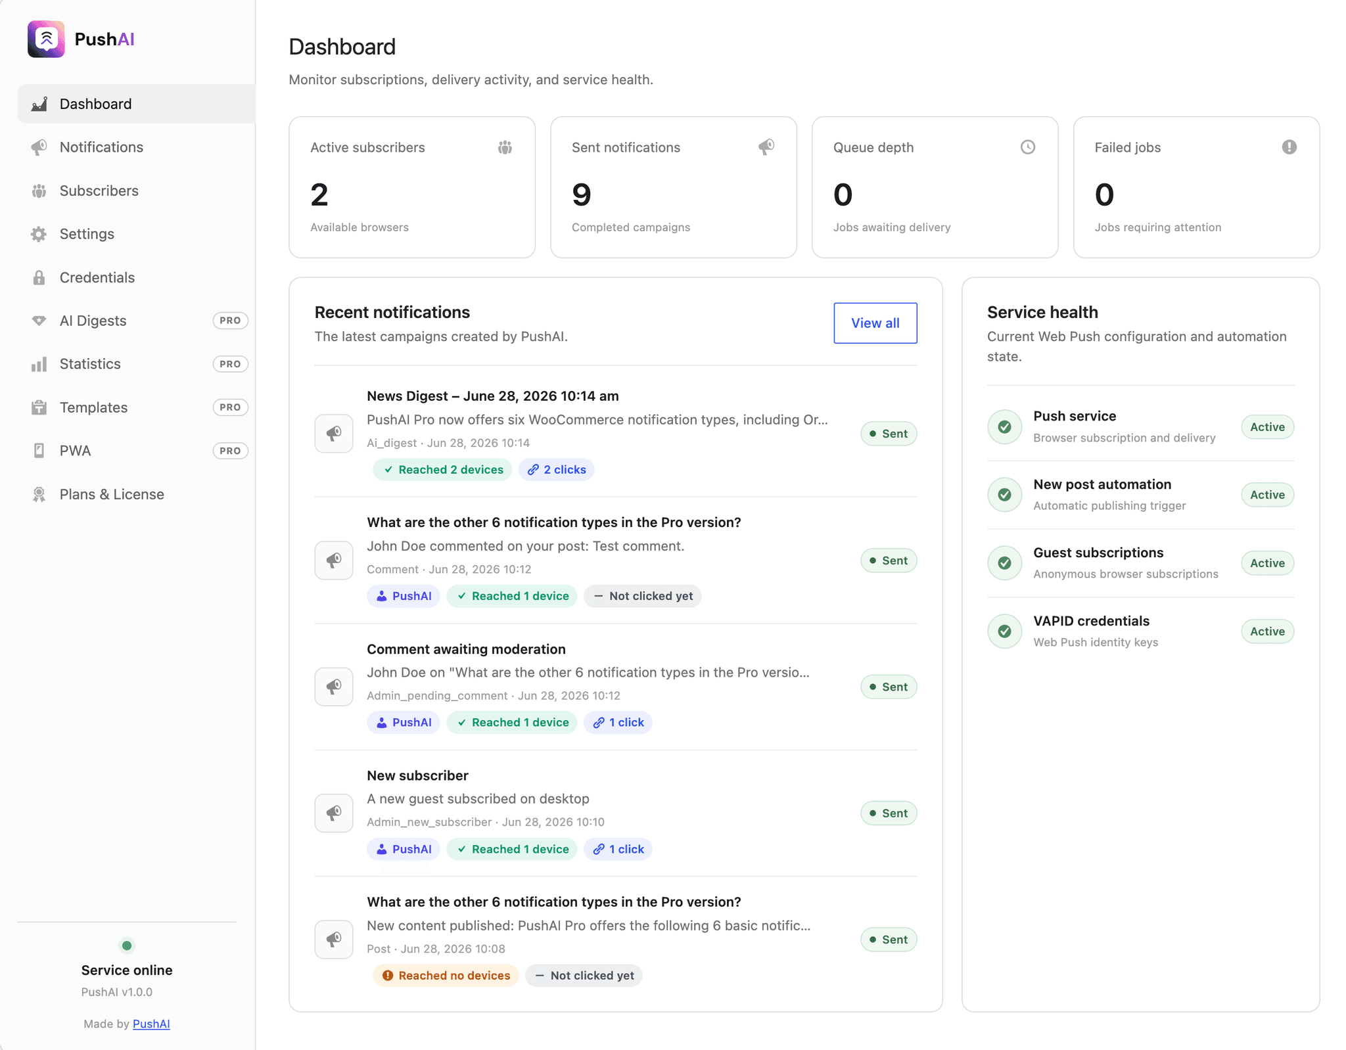Click the PushAI logo icon

point(46,39)
